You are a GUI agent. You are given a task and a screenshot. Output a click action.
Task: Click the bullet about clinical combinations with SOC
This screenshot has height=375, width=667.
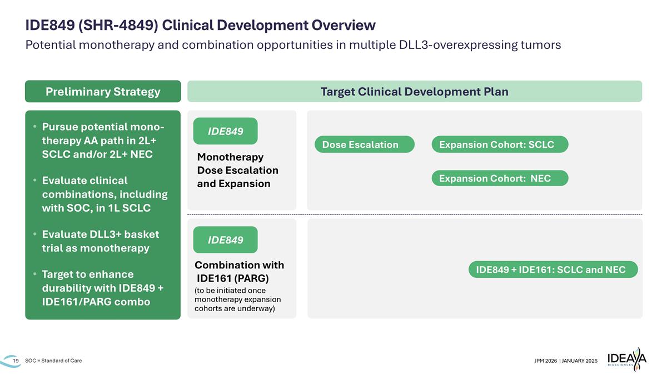101,194
